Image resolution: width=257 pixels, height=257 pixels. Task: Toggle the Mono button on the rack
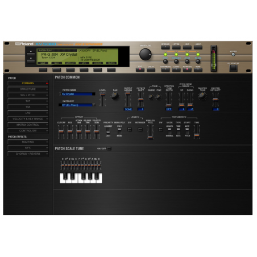coord(198,70)
